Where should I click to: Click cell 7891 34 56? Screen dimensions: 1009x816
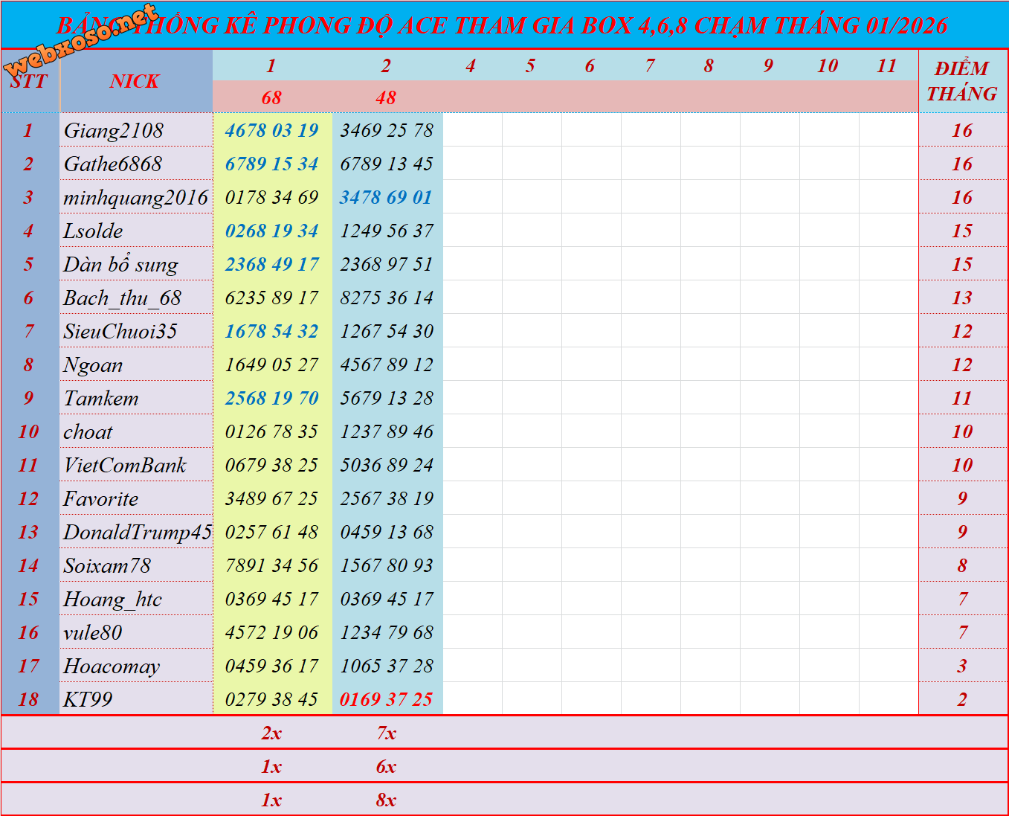(x=272, y=565)
